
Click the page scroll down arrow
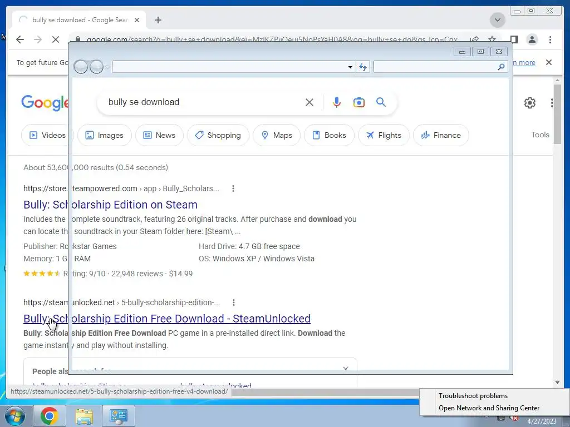coord(557,383)
